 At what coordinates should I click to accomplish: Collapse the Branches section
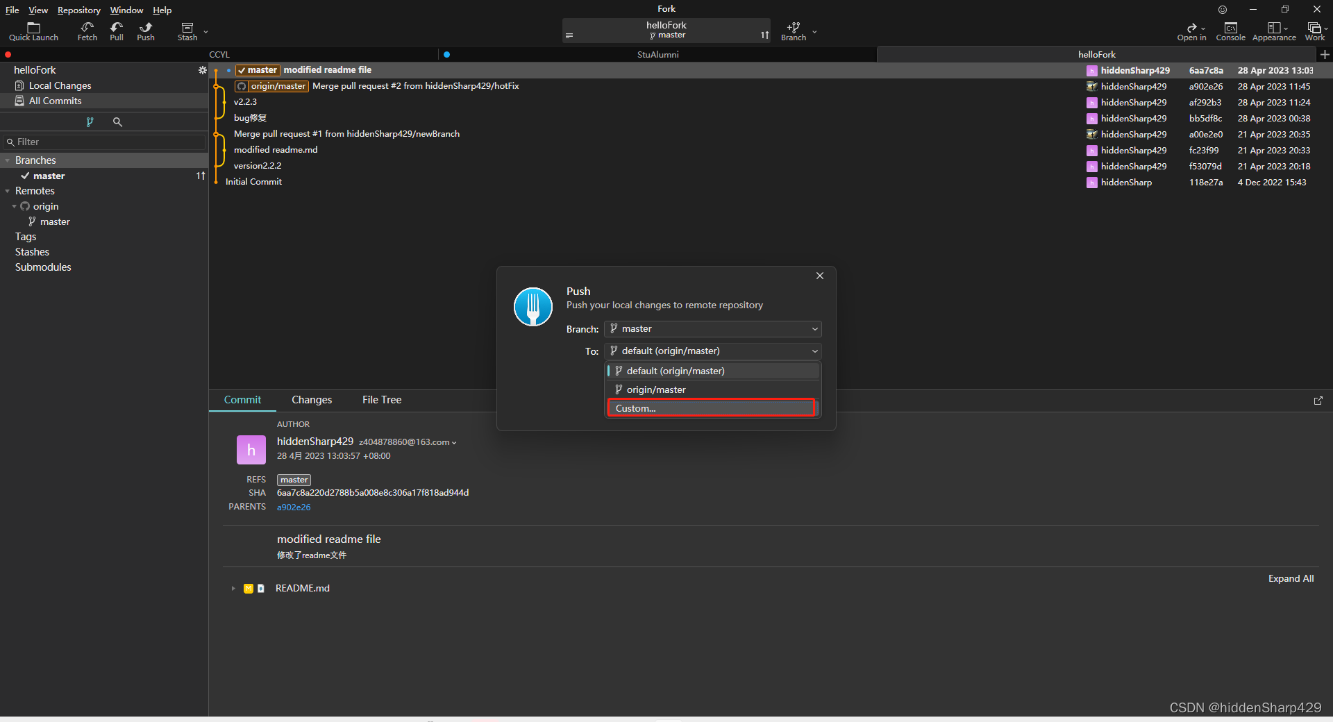click(x=8, y=160)
